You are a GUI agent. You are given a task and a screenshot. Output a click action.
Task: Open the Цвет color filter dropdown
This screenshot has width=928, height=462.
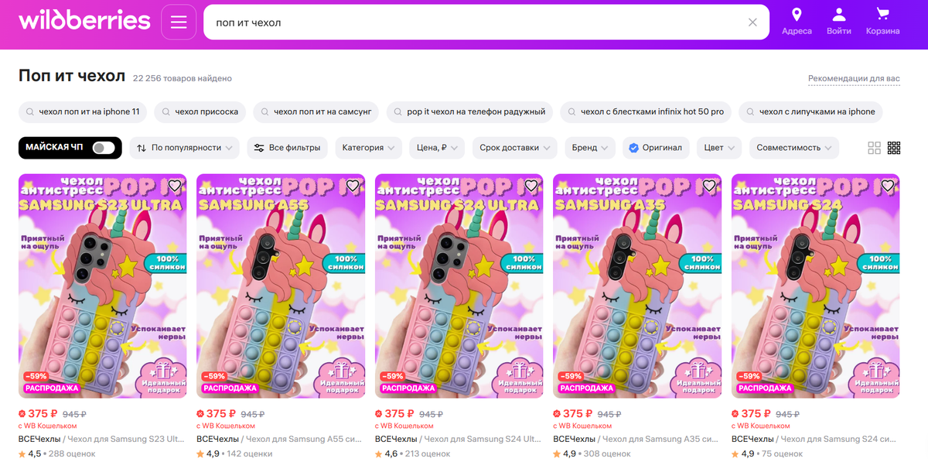click(719, 148)
